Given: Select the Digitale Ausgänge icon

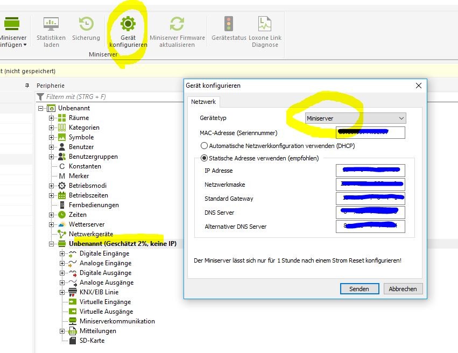Looking at the screenshot, I should pos(73,273).
